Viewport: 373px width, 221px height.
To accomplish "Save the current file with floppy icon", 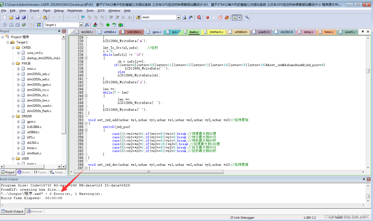I will pyautogui.click(x=17, y=17).
